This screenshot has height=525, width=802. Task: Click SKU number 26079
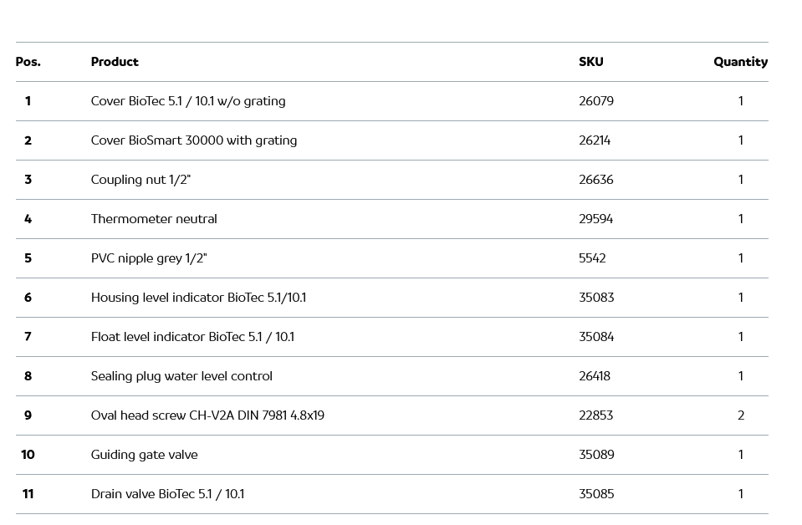click(596, 101)
